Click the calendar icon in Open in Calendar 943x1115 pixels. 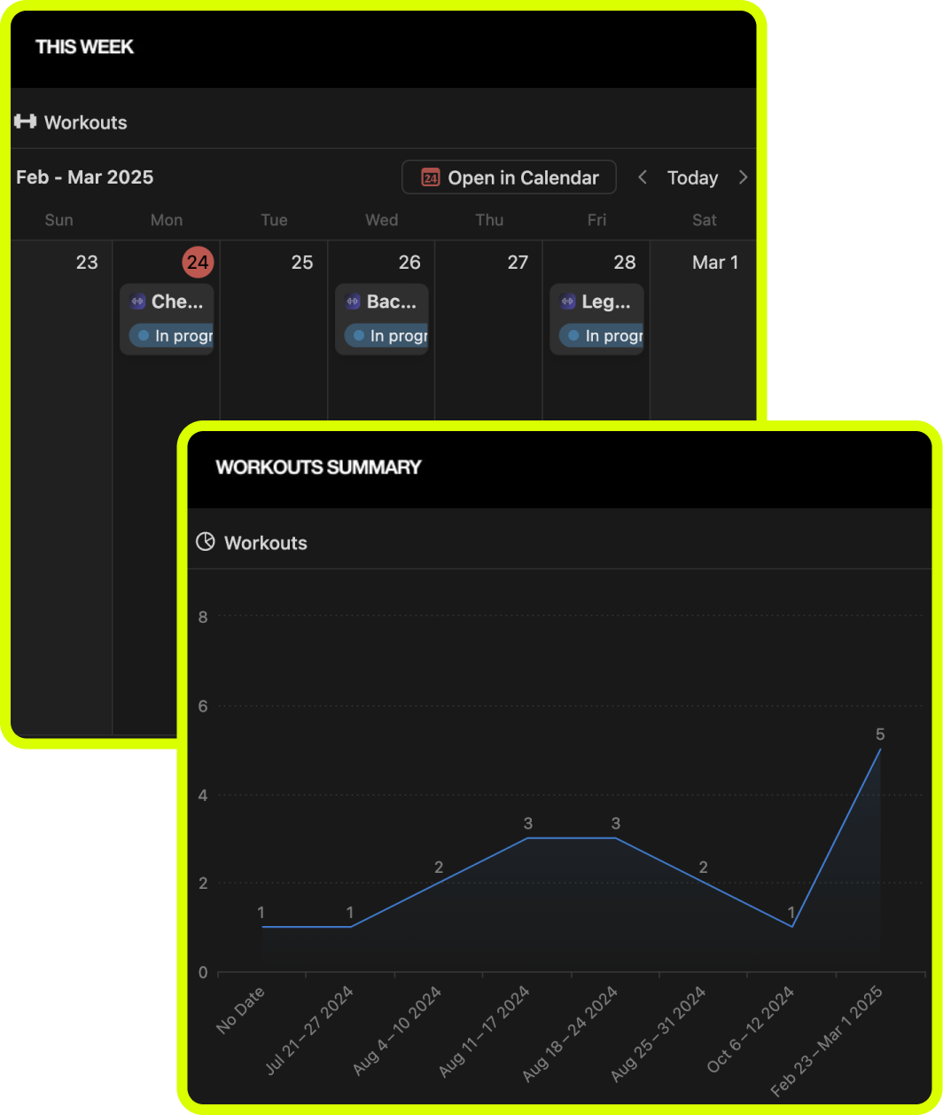coord(430,177)
